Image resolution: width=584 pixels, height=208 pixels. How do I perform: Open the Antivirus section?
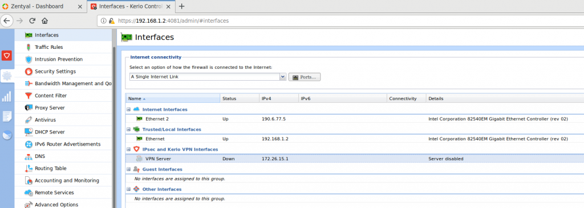[45, 120]
